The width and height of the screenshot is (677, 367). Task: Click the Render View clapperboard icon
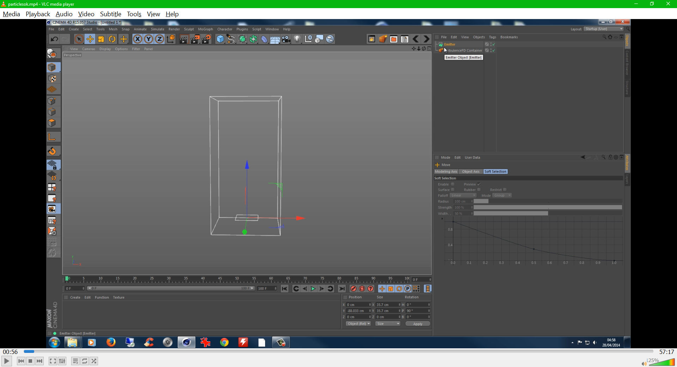[x=183, y=39]
